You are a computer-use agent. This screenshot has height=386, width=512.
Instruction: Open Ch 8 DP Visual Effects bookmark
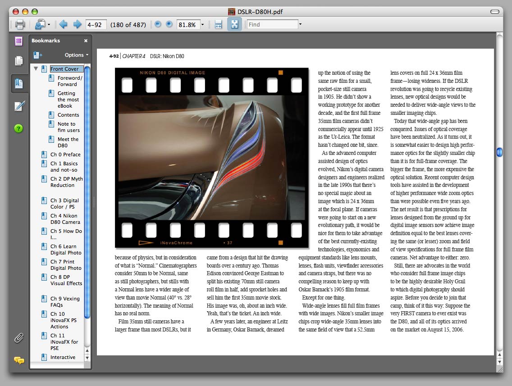tap(66, 280)
